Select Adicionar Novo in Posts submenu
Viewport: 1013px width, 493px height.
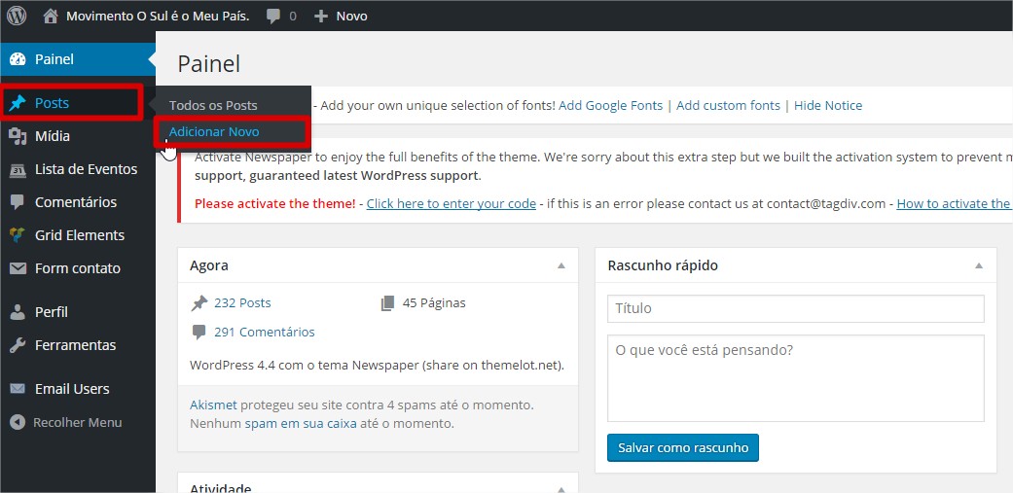pyautogui.click(x=214, y=131)
